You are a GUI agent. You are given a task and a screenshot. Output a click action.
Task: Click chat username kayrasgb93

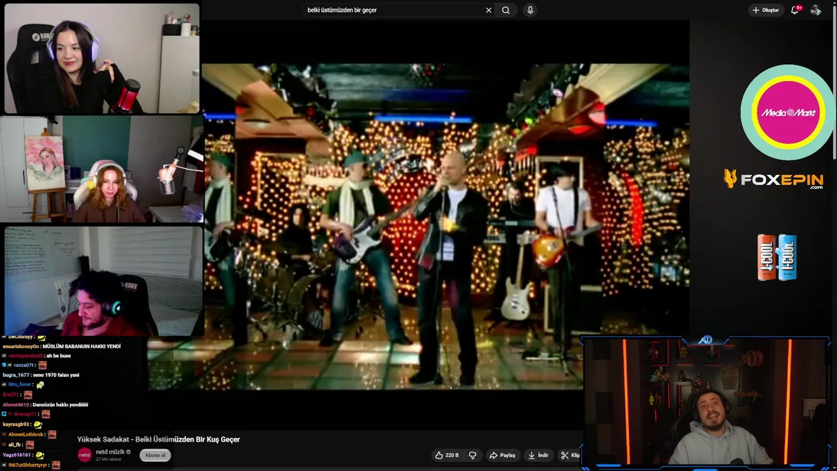point(16,424)
